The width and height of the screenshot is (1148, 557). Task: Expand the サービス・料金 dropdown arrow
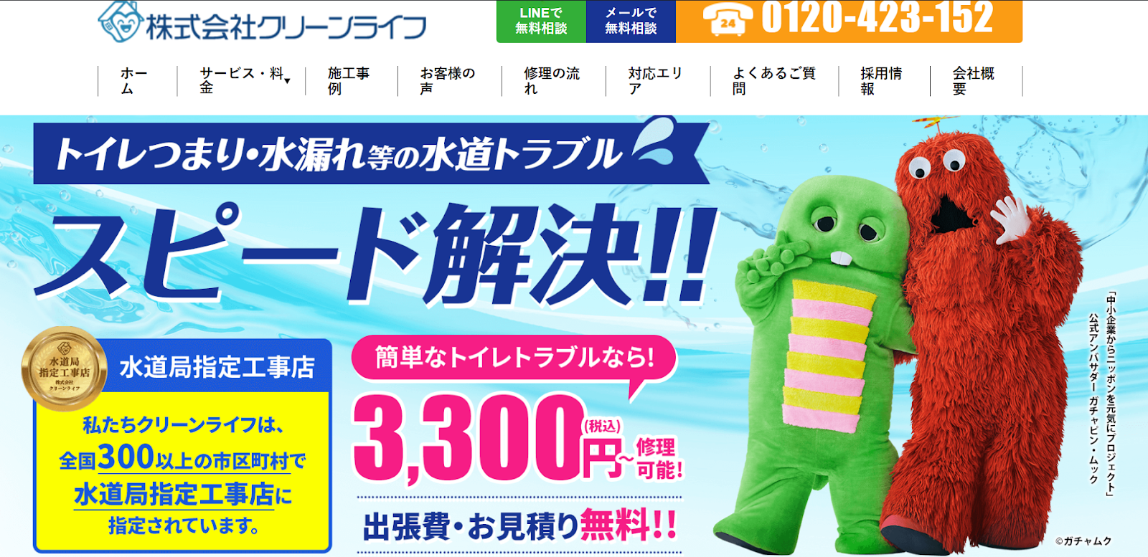pyautogui.click(x=287, y=81)
